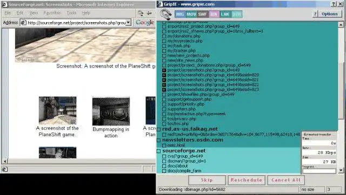The image size is (346, 195).
Task: Check the sourceforge.net group checkbox
Action: (x=158, y=151)
